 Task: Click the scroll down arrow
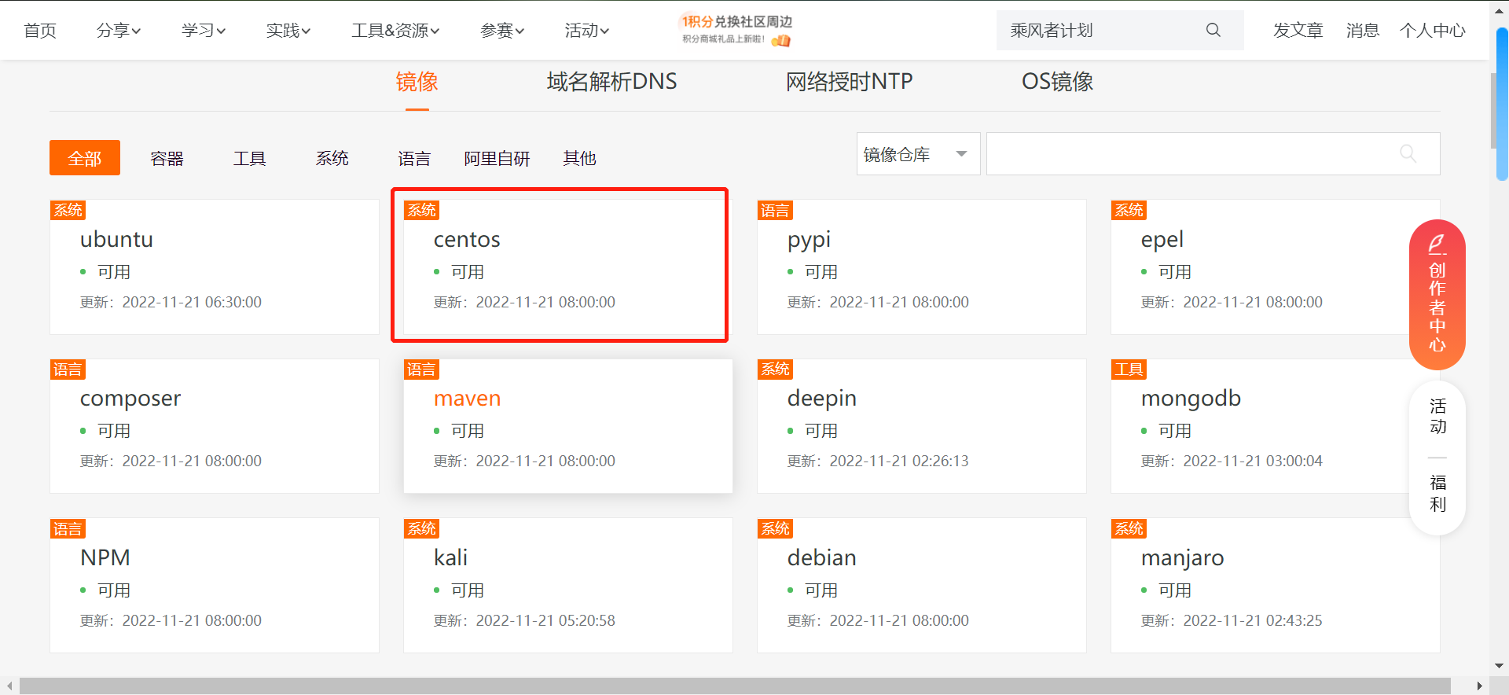[x=1499, y=665]
